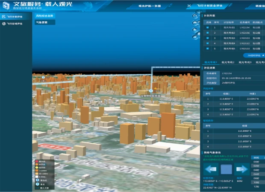The width and height of the screenshot is (265, 192).
Task: Click the 飞行空域评估 sidebar icon
Action: tap(4, 24)
